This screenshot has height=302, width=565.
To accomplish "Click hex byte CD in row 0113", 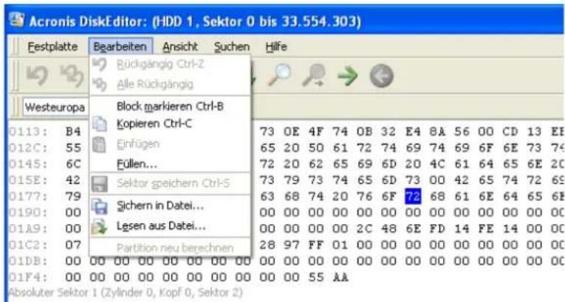I will tap(510, 132).
